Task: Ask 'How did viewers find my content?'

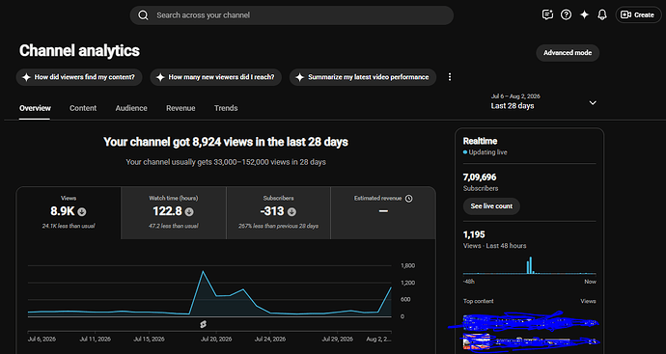Action: [x=79, y=77]
